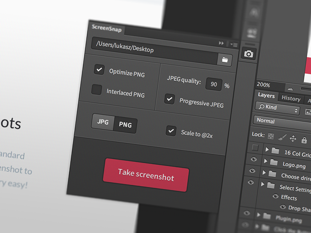The width and height of the screenshot is (311, 233).
Task: Toggle Effects visibility eye
Action: (276, 196)
